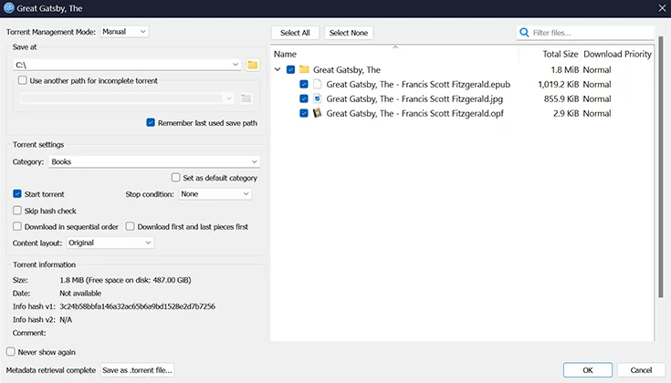The height and width of the screenshot is (383, 671).
Task: Click the filter files search icon
Action: tap(524, 33)
